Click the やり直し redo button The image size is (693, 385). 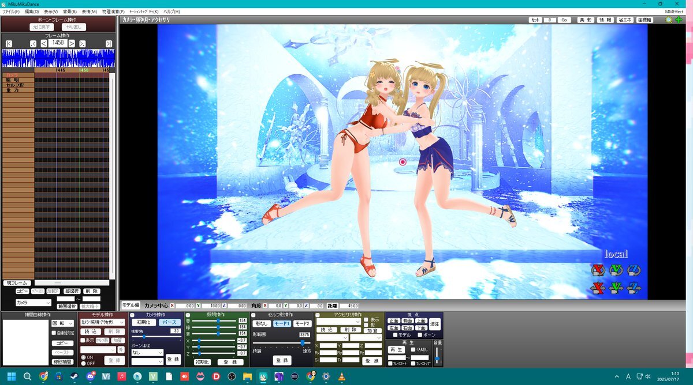point(74,27)
